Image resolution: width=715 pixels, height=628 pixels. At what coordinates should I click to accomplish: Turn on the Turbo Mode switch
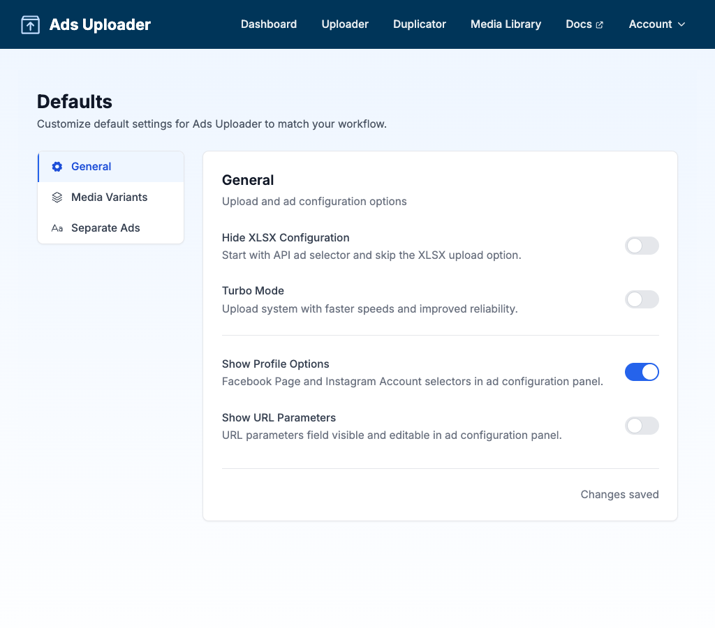click(641, 299)
